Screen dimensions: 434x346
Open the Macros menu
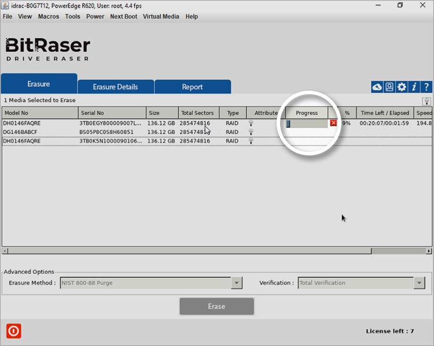pyautogui.click(x=49, y=17)
